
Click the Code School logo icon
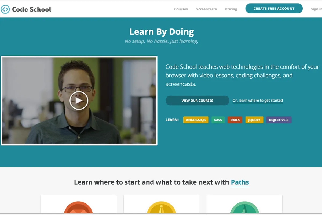pos(5,9)
